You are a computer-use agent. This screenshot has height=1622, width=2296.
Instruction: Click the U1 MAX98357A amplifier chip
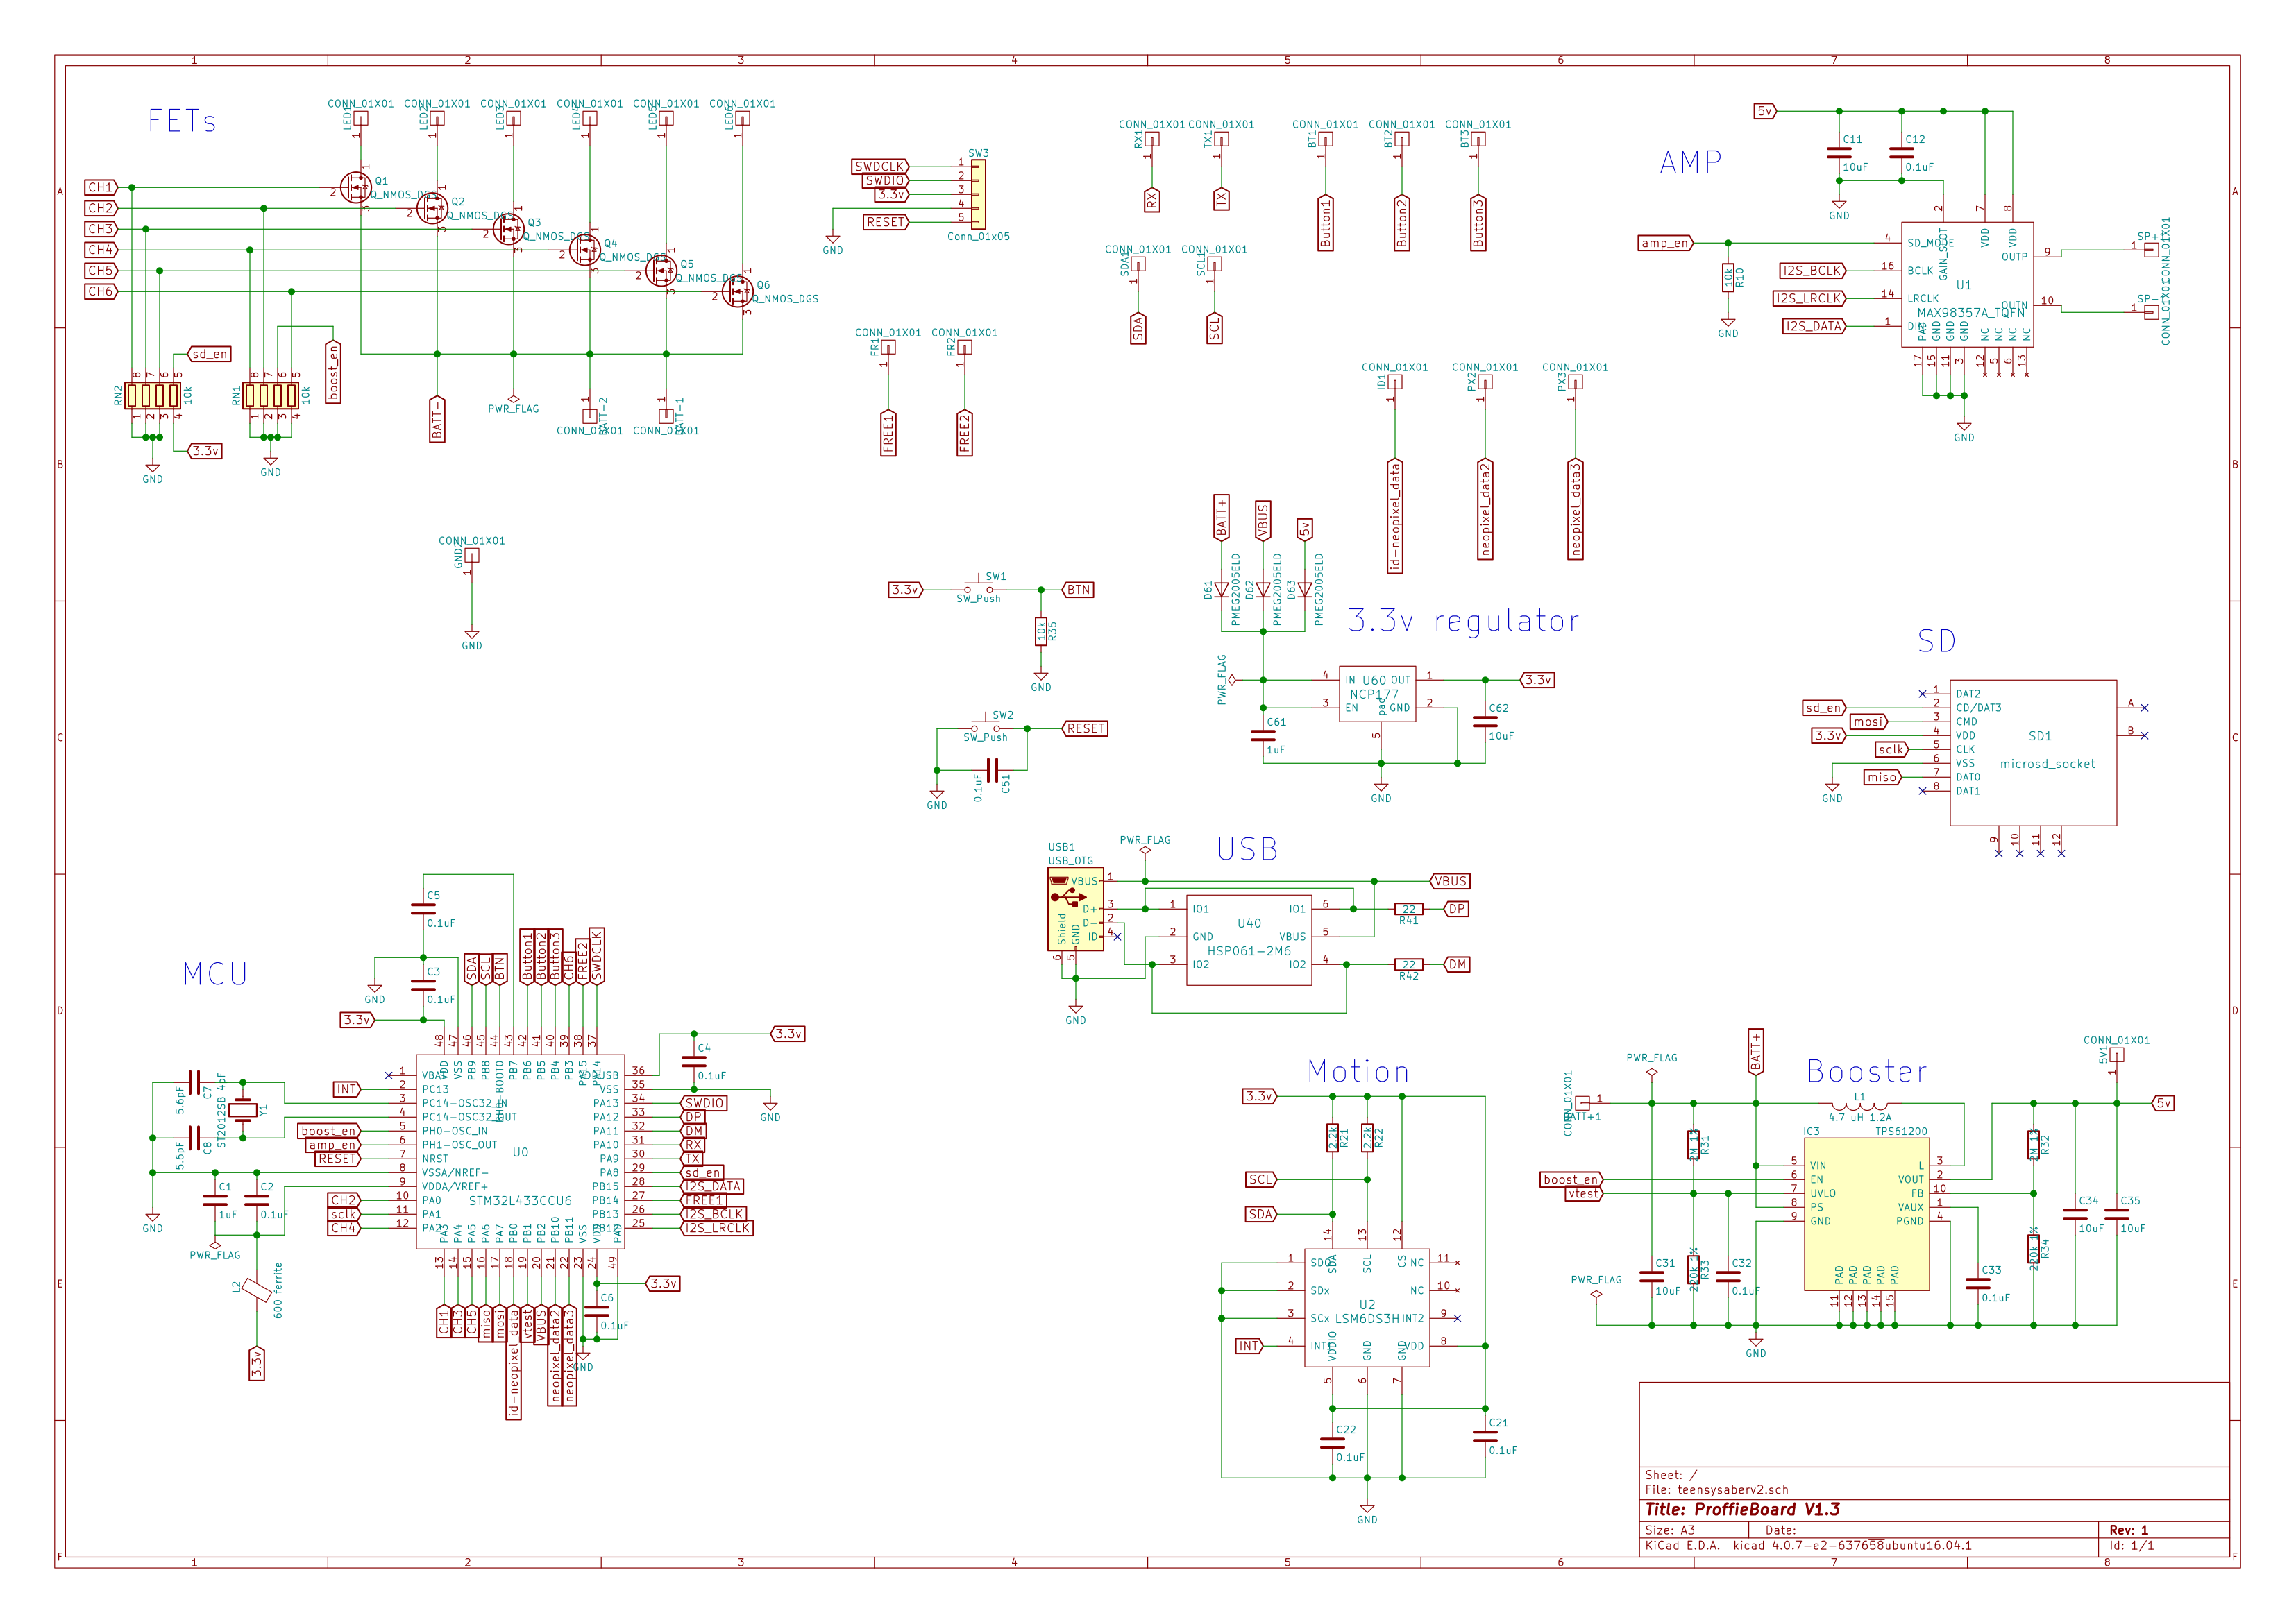(1967, 285)
